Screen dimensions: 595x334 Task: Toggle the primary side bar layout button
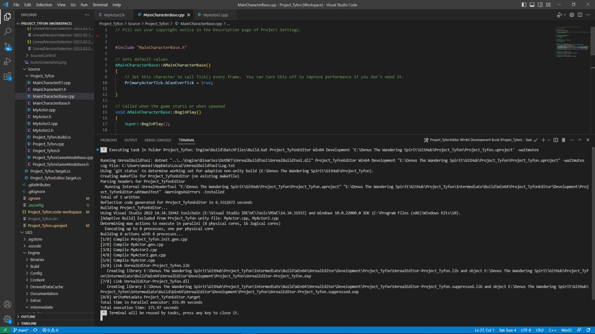tap(524, 5)
